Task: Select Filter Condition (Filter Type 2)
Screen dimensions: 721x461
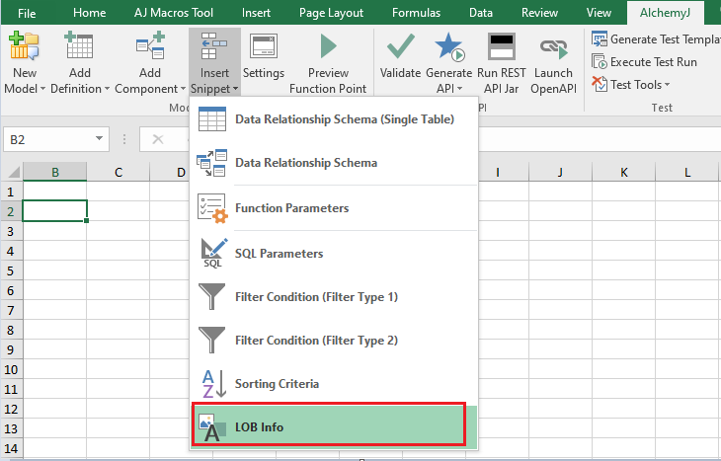Action: (334, 341)
